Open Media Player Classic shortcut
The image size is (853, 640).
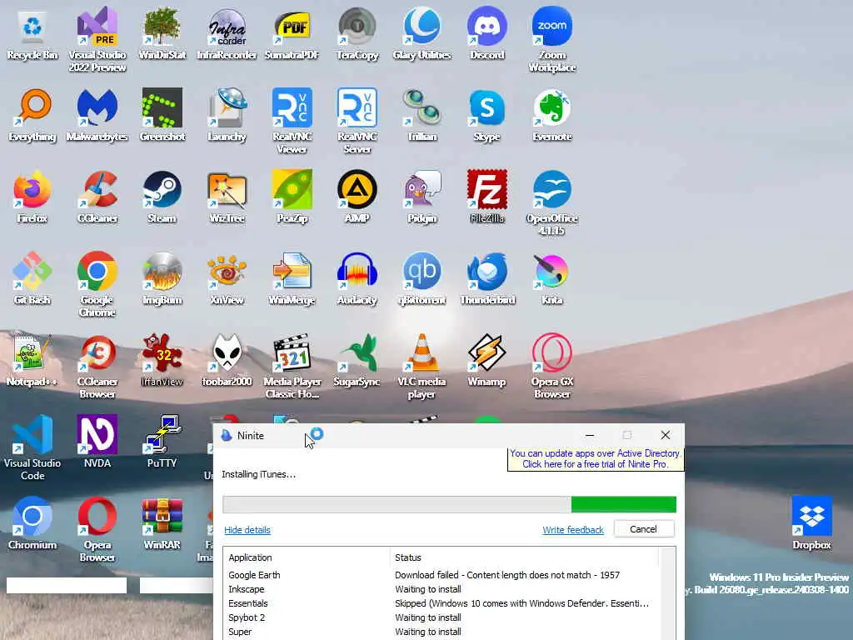point(292,367)
